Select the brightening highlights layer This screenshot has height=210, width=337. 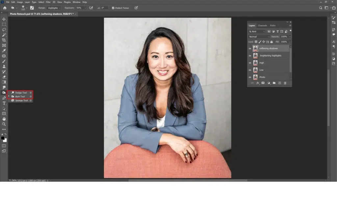click(271, 56)
